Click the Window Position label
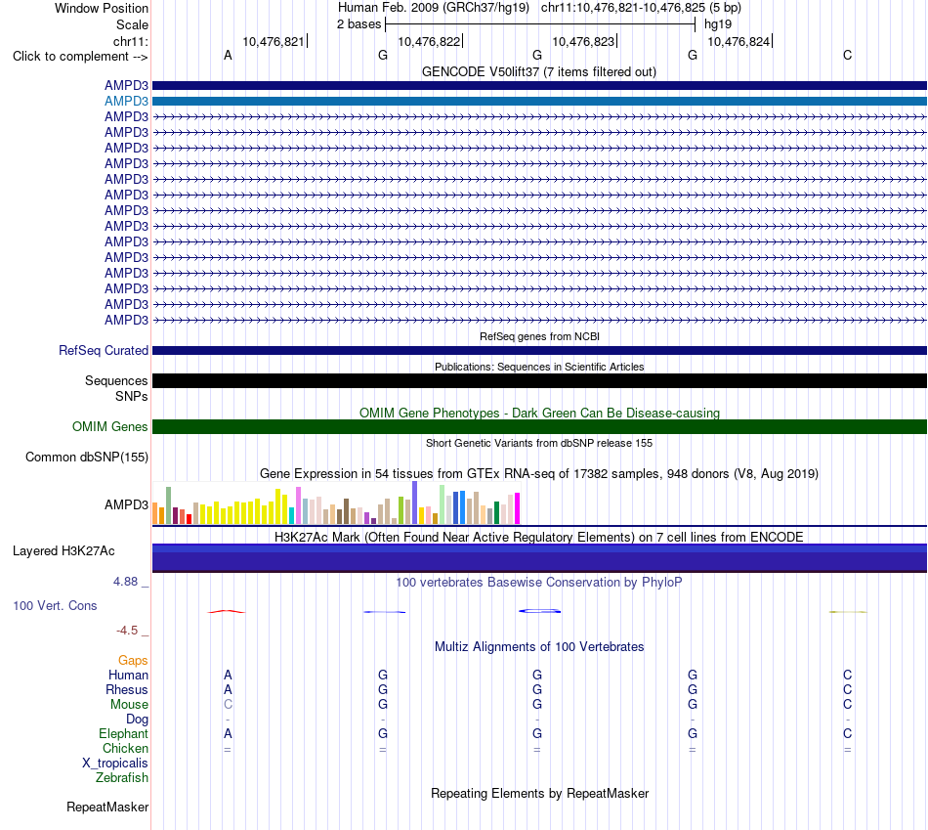This screenshot has height=830, width=928. click(102, 8)
